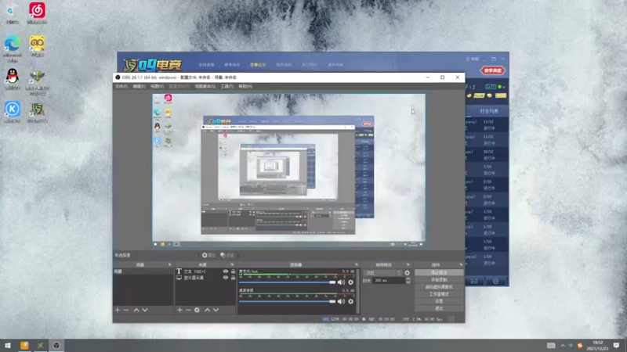Open the 淡出 transition dropdown
The width and height of the screenshot is (627, 352).
(383, 273)
